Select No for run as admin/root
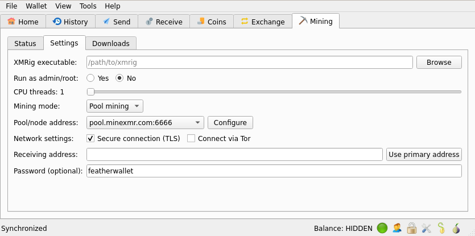The image size is (475, 236). tap(126, 78)
